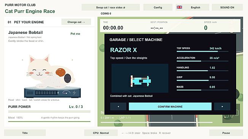Click the lightning bolt on the engine base
Screen dimensions: 248x139
coord(74,93)
